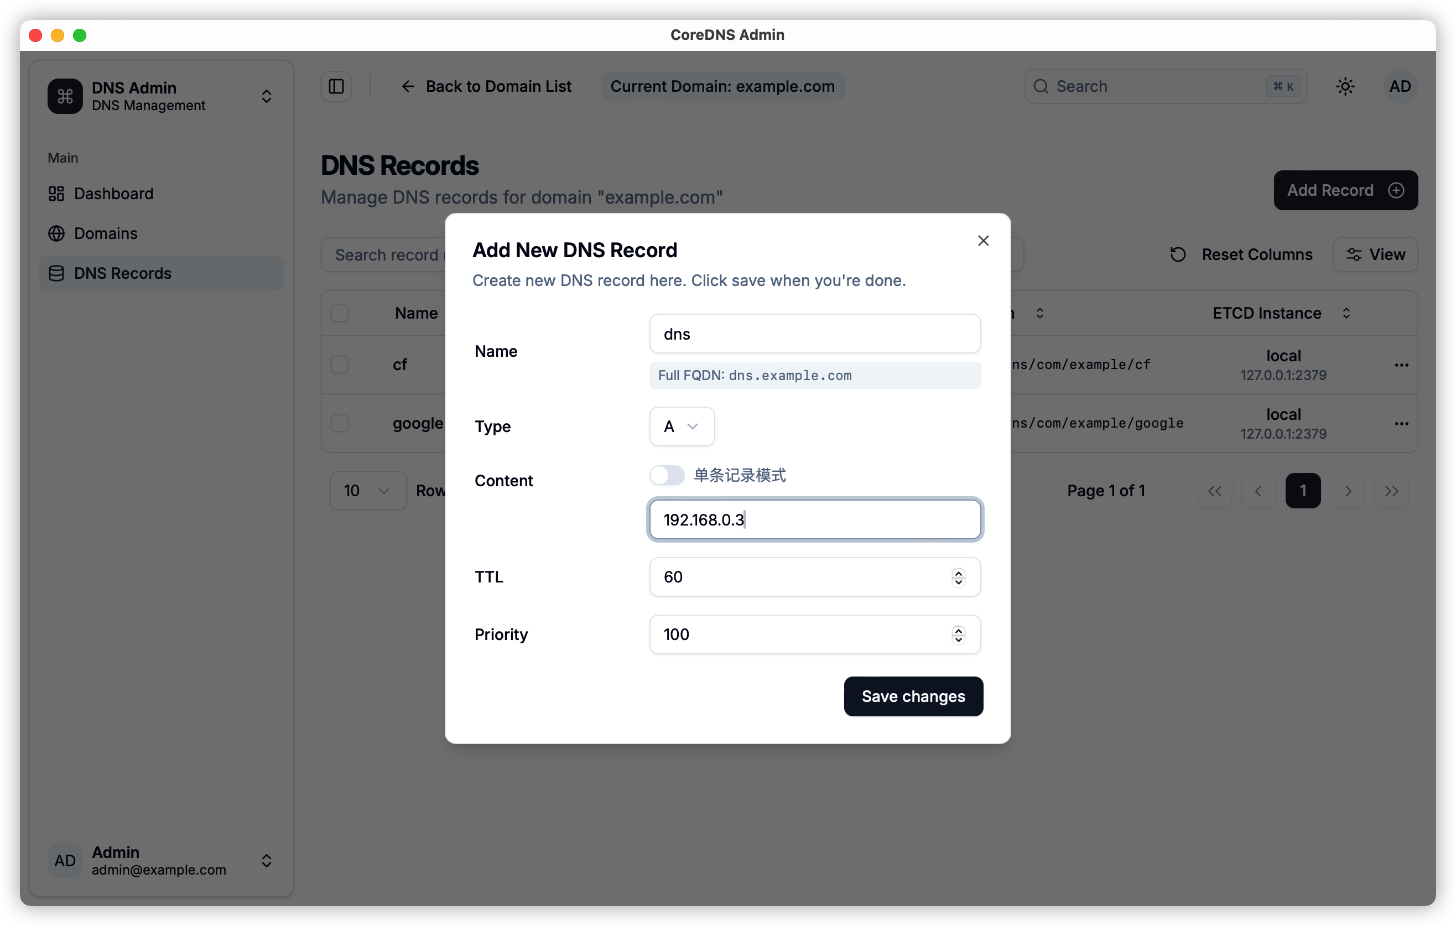Click the DNS Admin logo icon
1456x926 pixels.
(x=65, y=96)
